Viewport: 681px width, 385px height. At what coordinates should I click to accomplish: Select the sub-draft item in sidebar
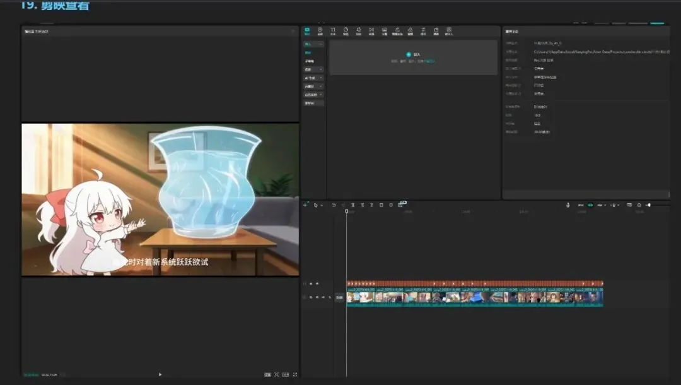click(x=309, y=61)
